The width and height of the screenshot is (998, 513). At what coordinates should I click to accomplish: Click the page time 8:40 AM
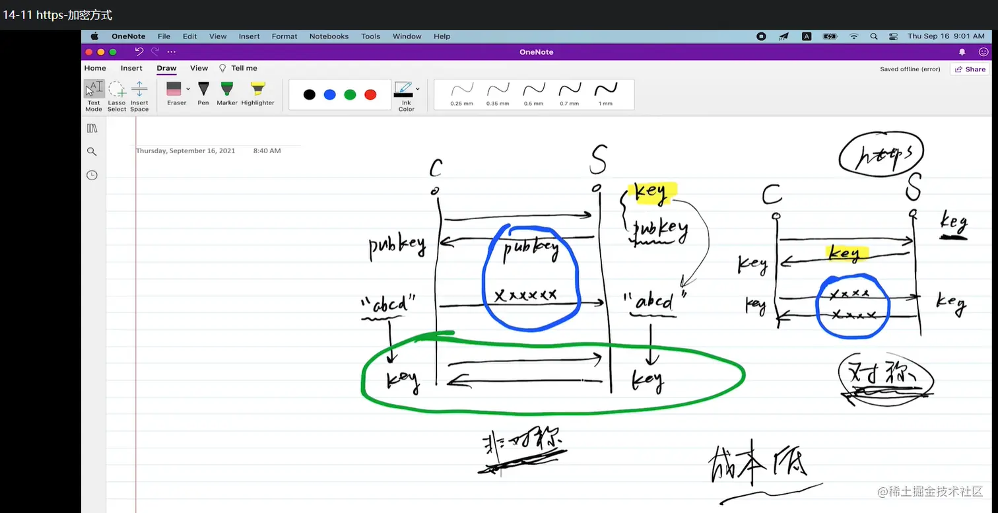(267, 151)
